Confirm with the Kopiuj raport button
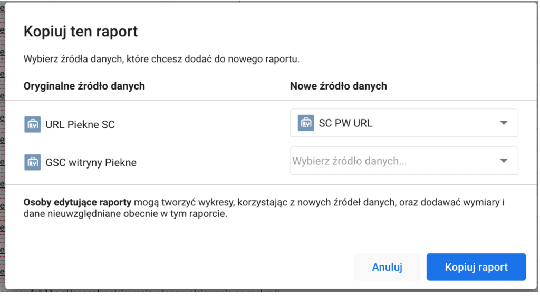 476,267
